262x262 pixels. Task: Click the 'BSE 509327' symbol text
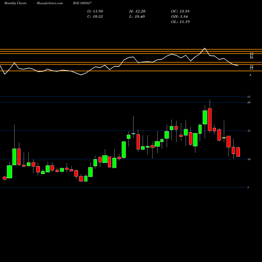(x=82, y=3)
